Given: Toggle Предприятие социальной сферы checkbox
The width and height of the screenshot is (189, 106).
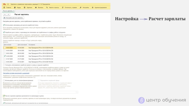Looking at the screenshot, I should point(39,80).
